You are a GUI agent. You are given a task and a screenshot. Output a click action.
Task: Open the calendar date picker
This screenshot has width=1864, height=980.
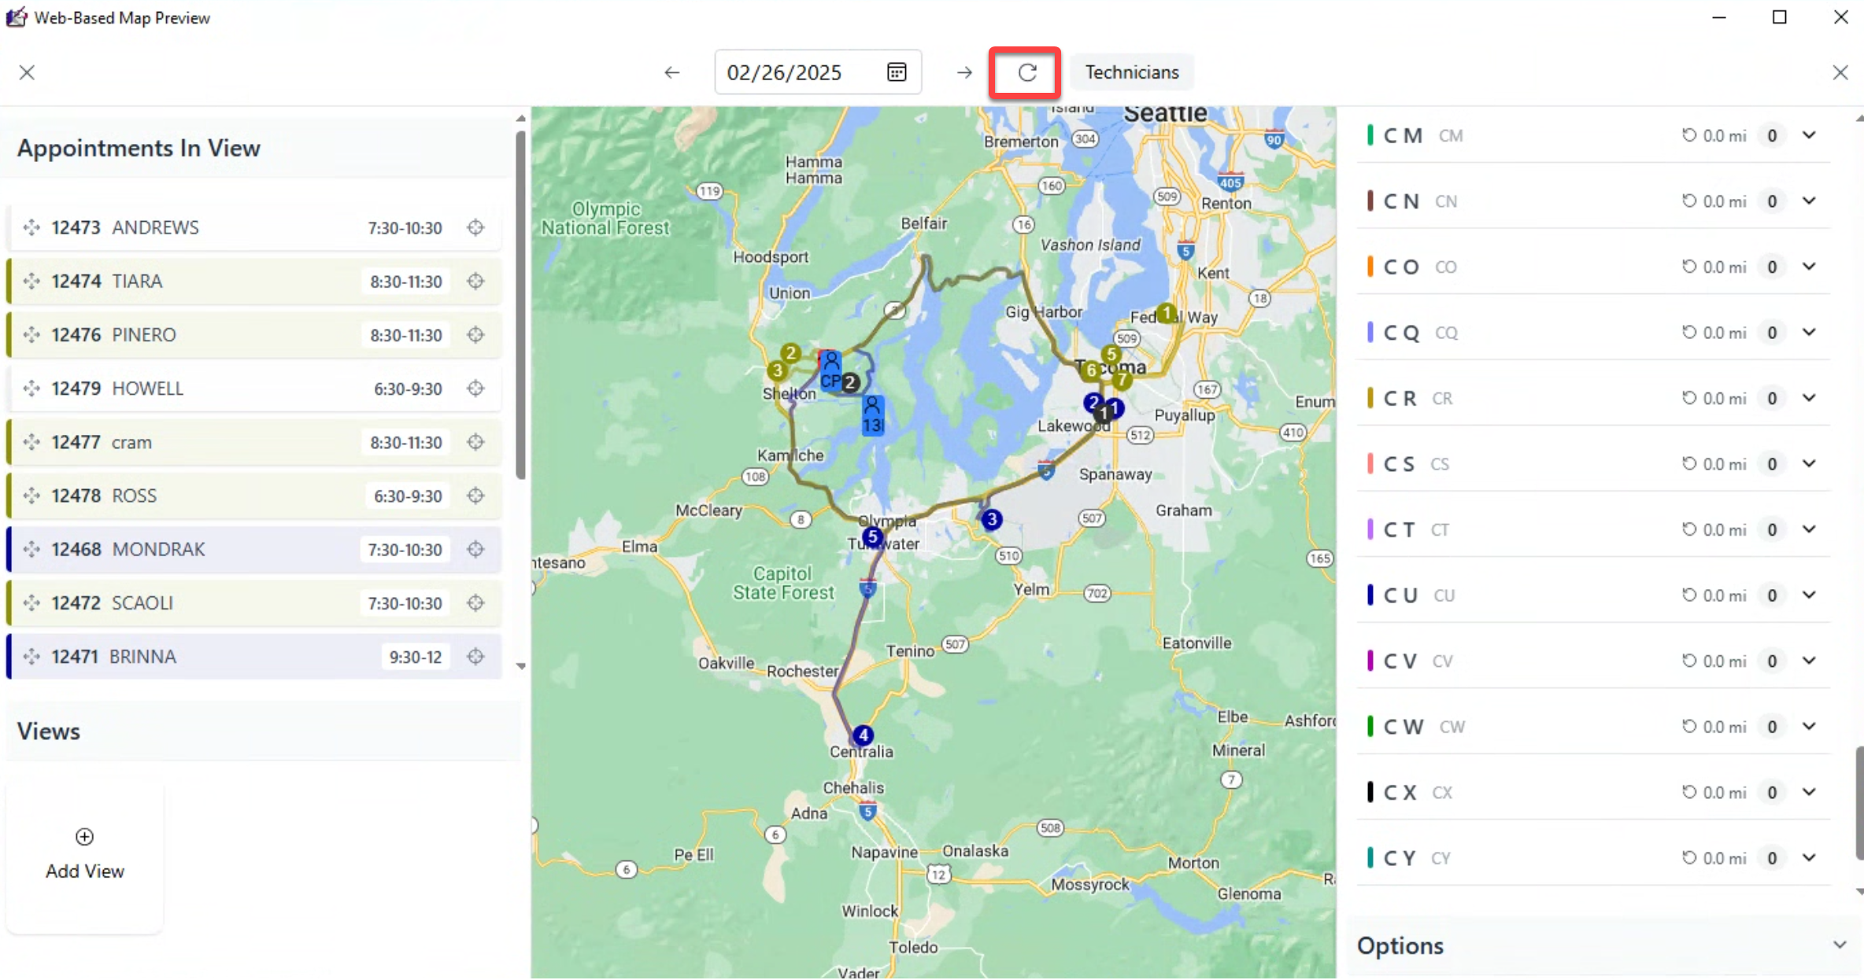pos(897,72)
